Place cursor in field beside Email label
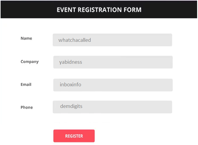Screen dimensions: 198x145 pyautogui.click(x=113, y=85)
